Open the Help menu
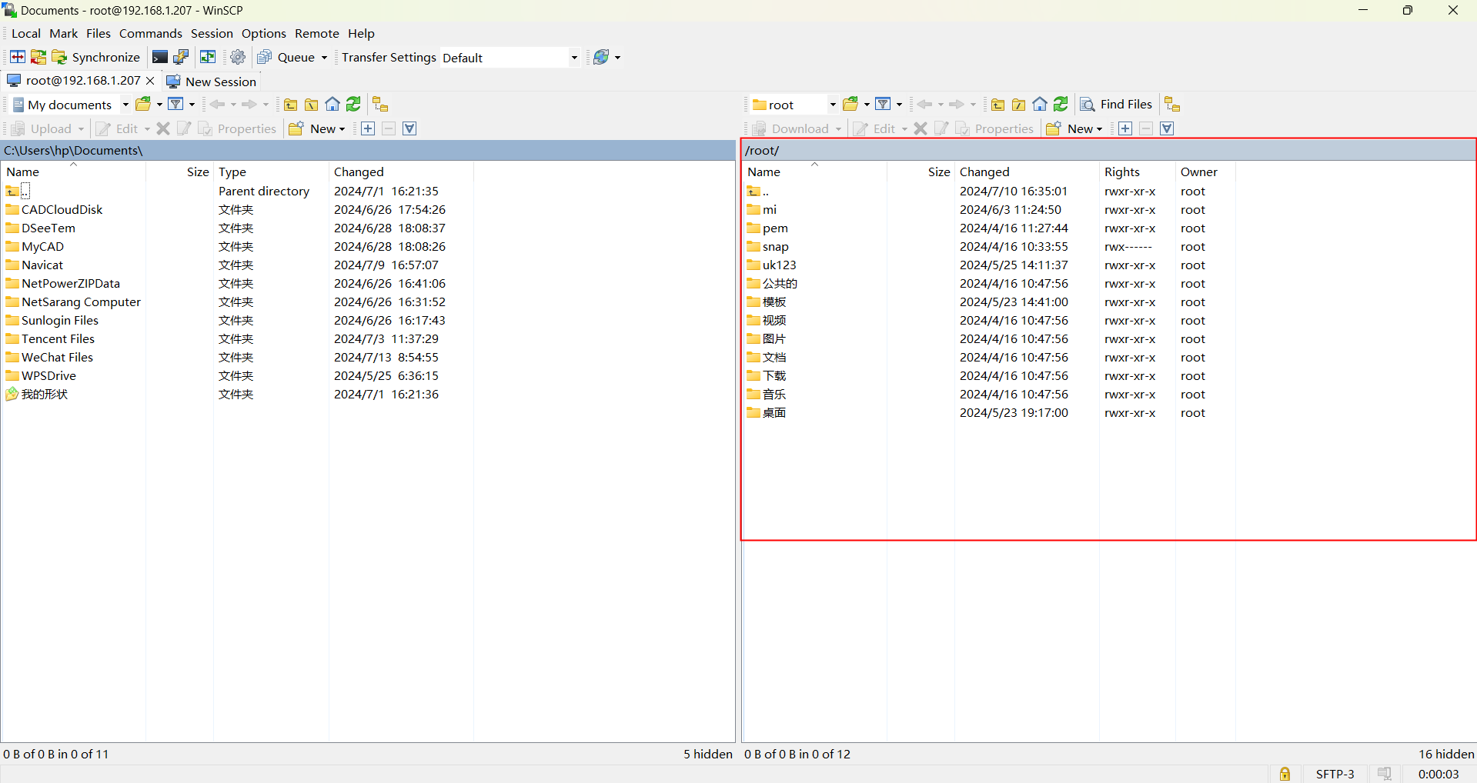 coord(361,33)
